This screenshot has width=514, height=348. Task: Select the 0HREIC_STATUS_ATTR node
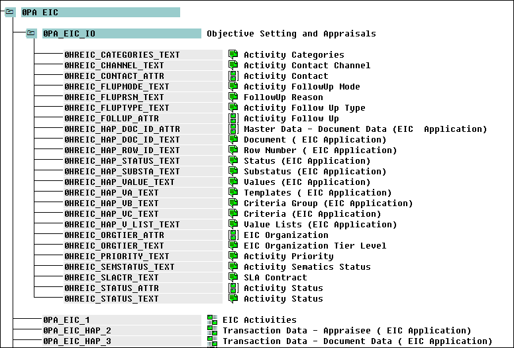pos(111,288)
